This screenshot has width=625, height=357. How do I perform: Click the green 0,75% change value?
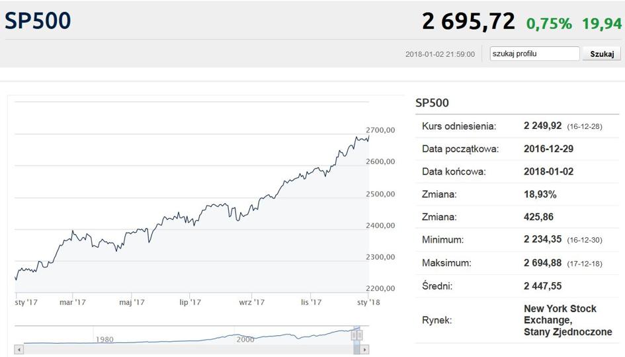[x=549, y=24]
